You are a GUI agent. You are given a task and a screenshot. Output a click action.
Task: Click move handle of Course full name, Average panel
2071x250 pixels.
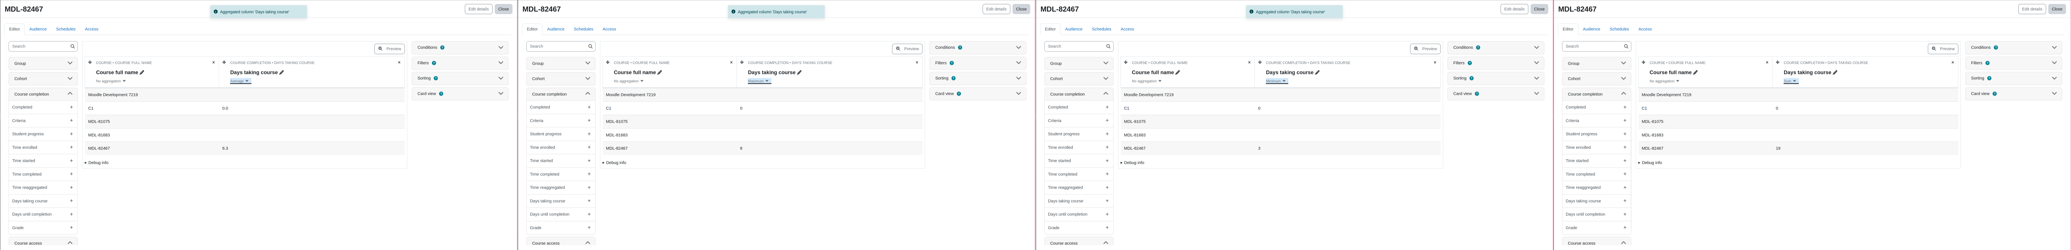click(90, 63)
